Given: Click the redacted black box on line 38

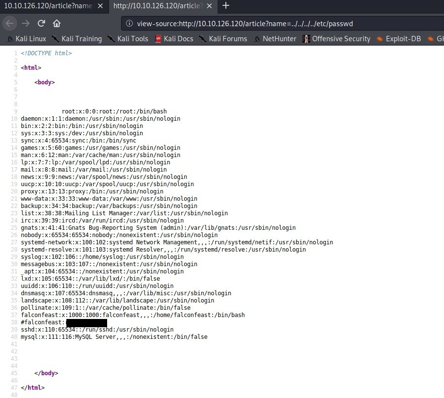Looking at the screenshot, I should pyautogui.click(x=86, y=322).
